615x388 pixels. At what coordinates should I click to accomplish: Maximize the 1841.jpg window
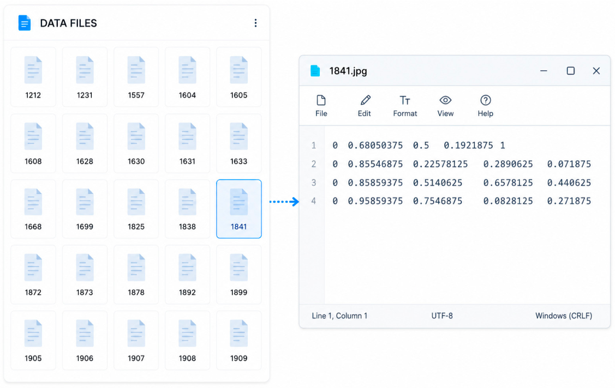point(571,71)
